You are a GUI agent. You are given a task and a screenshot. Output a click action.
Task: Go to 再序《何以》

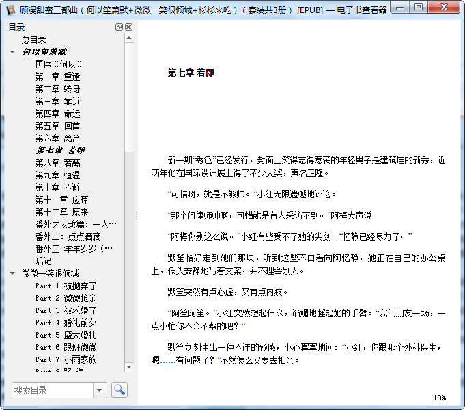coord(59,64)
